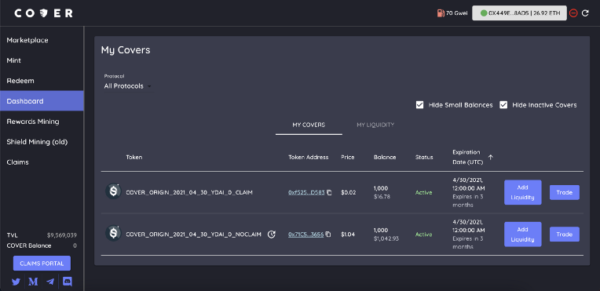600x291 pixels.
Task: Click the $1,042.93 balance value
Action: [x=386, y=238]
